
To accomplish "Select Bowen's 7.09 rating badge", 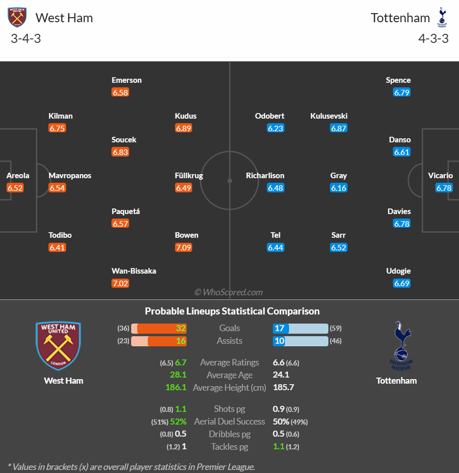I will pyautogui.click(x=184, y=248).
